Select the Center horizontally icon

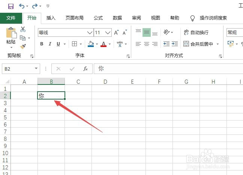tap(147, 44)
